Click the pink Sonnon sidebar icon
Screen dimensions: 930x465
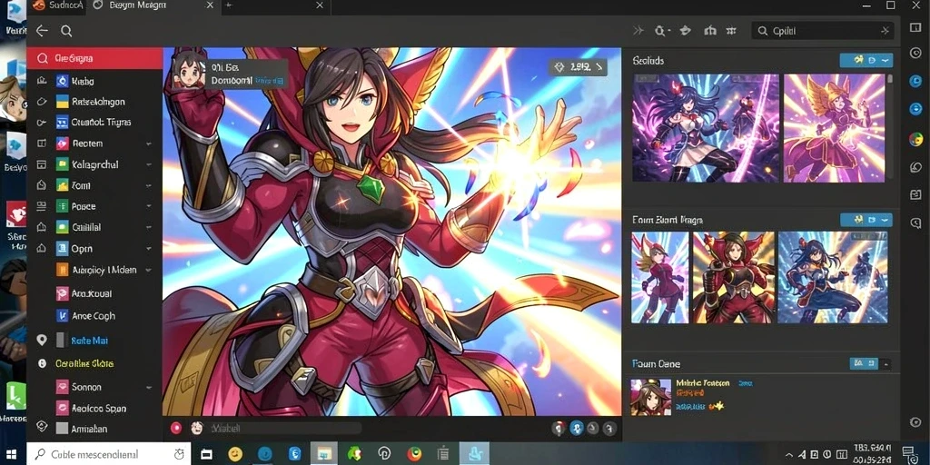(63, 387)
